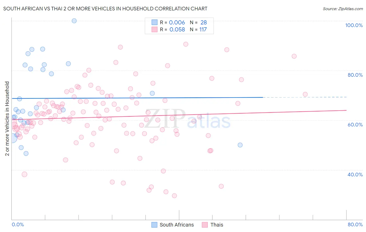Click the 80.0% y-axis label
Screen dimensions: 366x232
pyautogui.click(x=355, y=75)
